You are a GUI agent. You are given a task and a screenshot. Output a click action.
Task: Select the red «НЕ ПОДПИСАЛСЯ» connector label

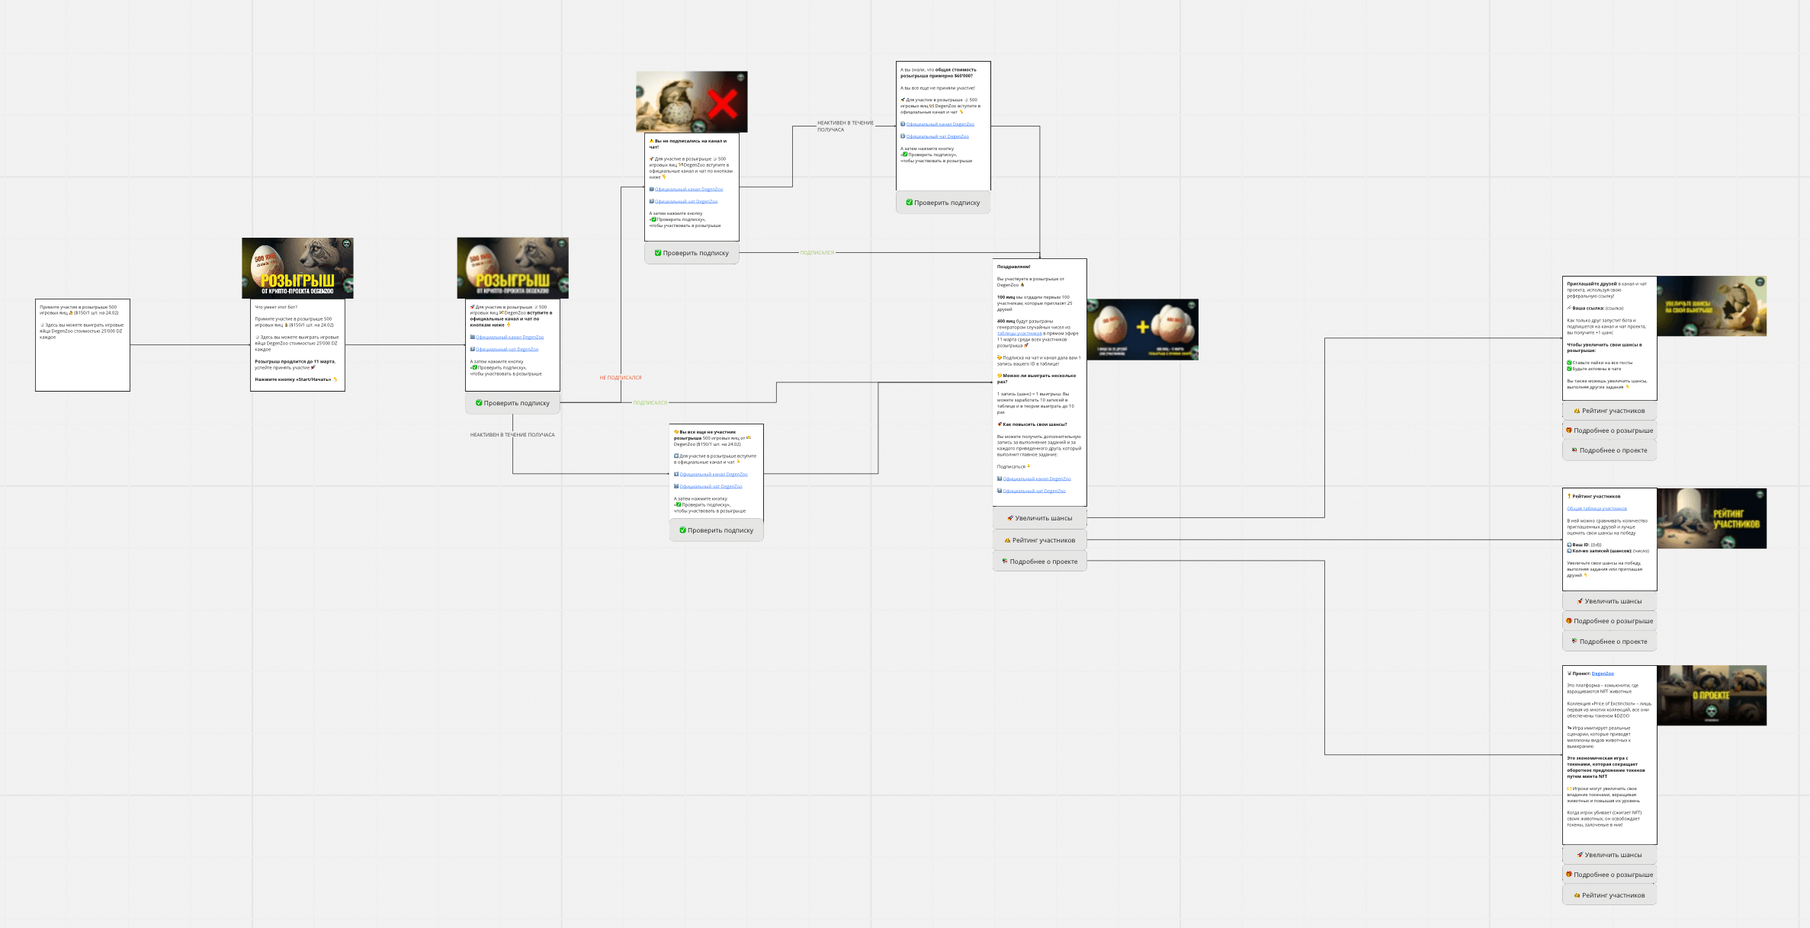tap(620, 378)
